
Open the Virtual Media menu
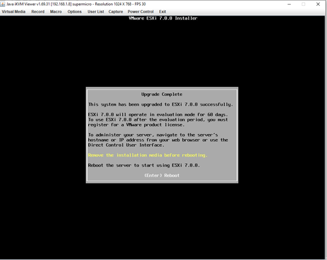pos(14,12)
